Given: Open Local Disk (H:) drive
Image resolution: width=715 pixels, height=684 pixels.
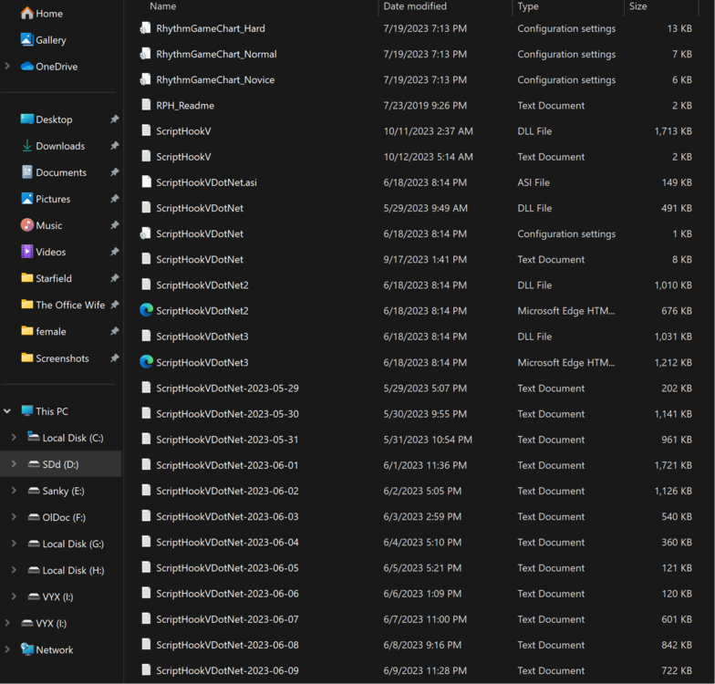Looking at the screenshot, I should pyautogui.click(x=66, y=570).
